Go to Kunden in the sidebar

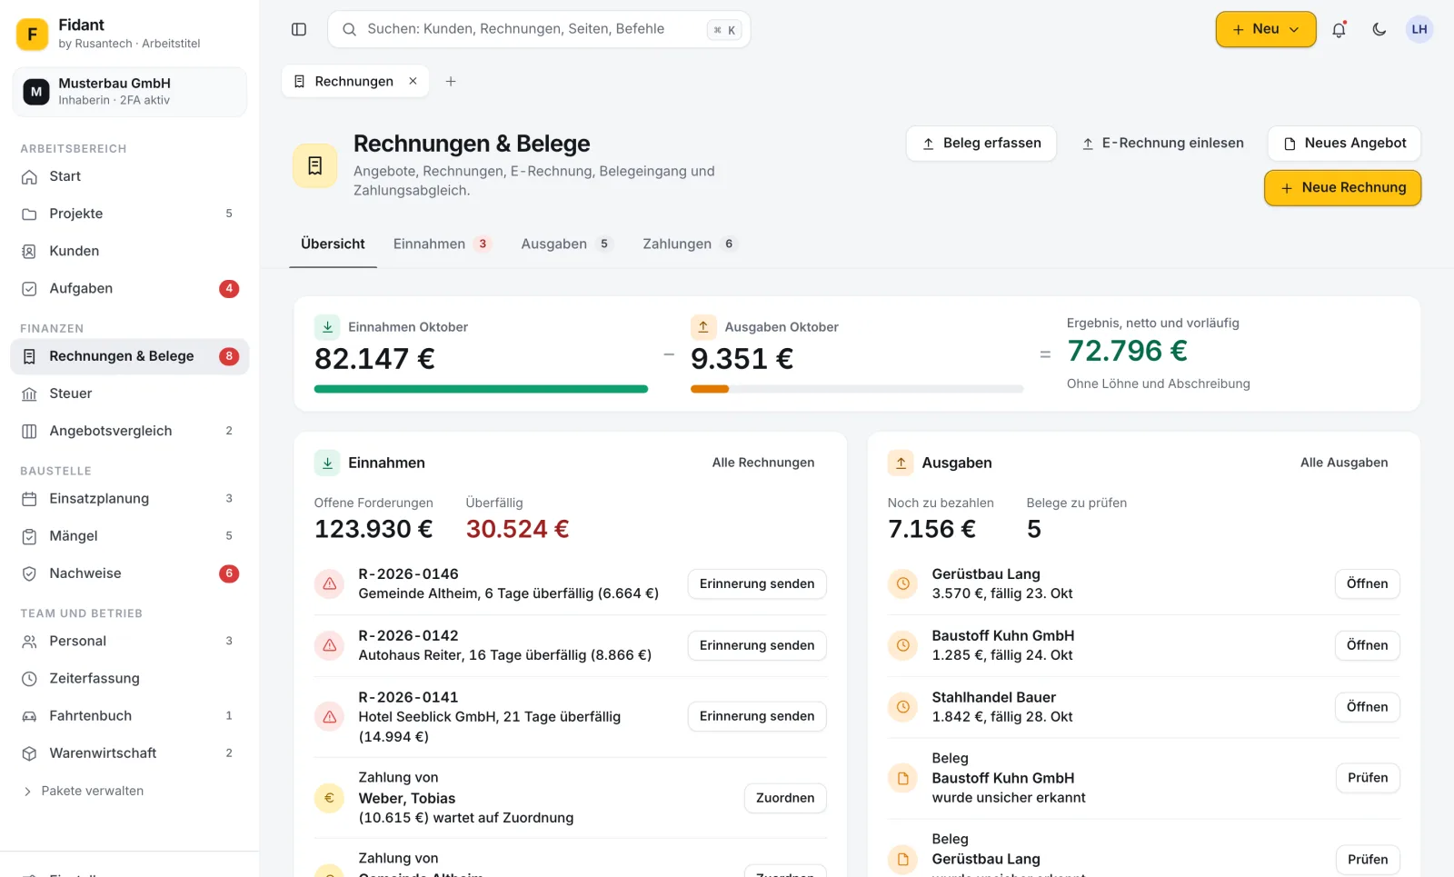click(x=130, y=251)
